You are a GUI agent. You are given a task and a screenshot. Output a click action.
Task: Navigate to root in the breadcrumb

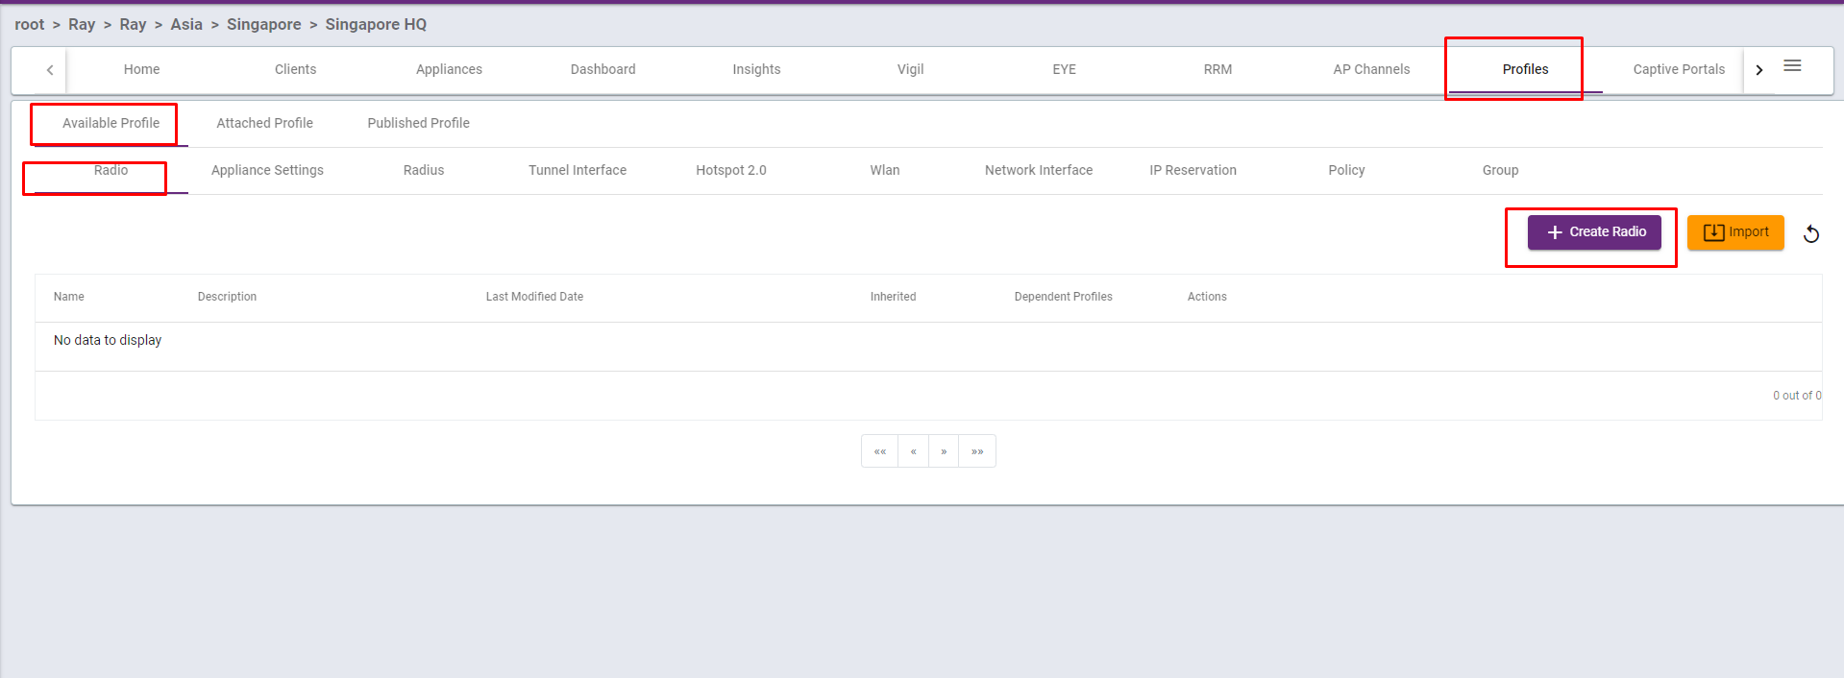tap(30, 24)
